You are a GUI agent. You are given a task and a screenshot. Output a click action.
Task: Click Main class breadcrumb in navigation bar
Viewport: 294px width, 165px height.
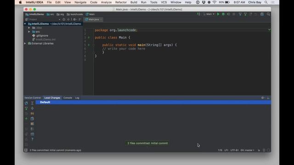pos(90,14)
